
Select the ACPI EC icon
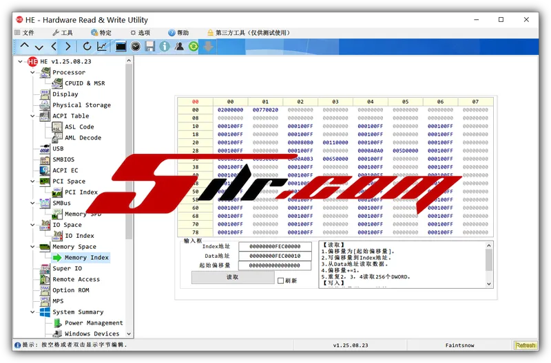click(45, 170)
